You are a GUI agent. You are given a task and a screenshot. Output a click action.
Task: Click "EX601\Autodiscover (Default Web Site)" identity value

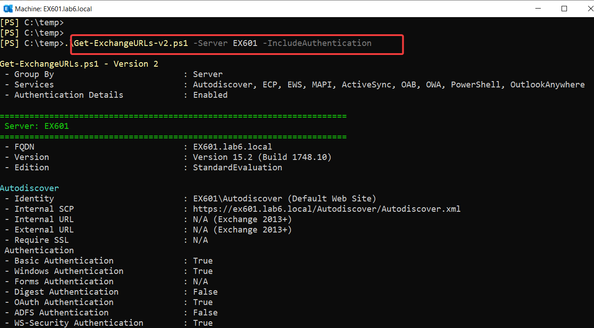click(x=285, y=199)
